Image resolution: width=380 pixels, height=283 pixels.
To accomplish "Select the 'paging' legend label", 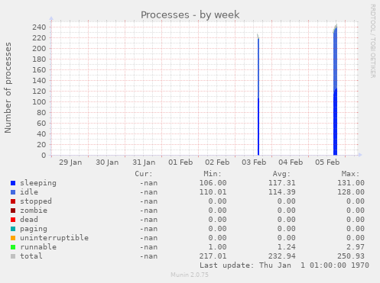I will (34, 229).
